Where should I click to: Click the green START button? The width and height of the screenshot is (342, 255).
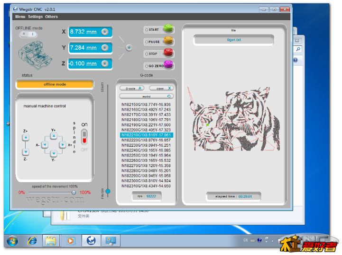(x=168, y=28)
